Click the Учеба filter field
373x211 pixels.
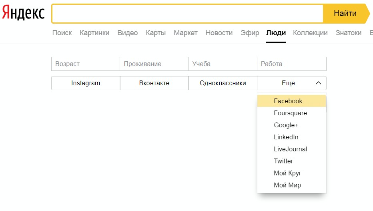point(223,64)
